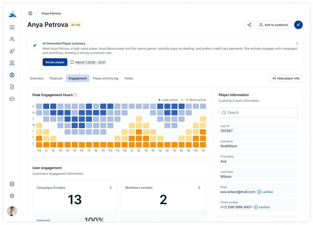The image size is (313, 225).
Task: Expand Campaigns Enrolled with the chevron
Action: pyautogui.click(x=111, y=188)
